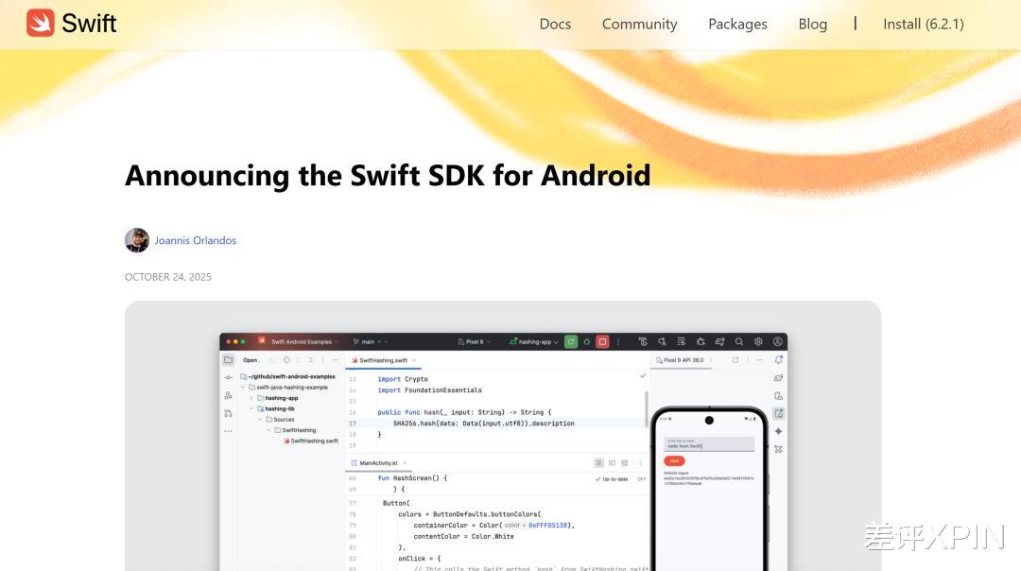
Task: Click the Install (6.2.1) link
Action: (x=924, y=24)
